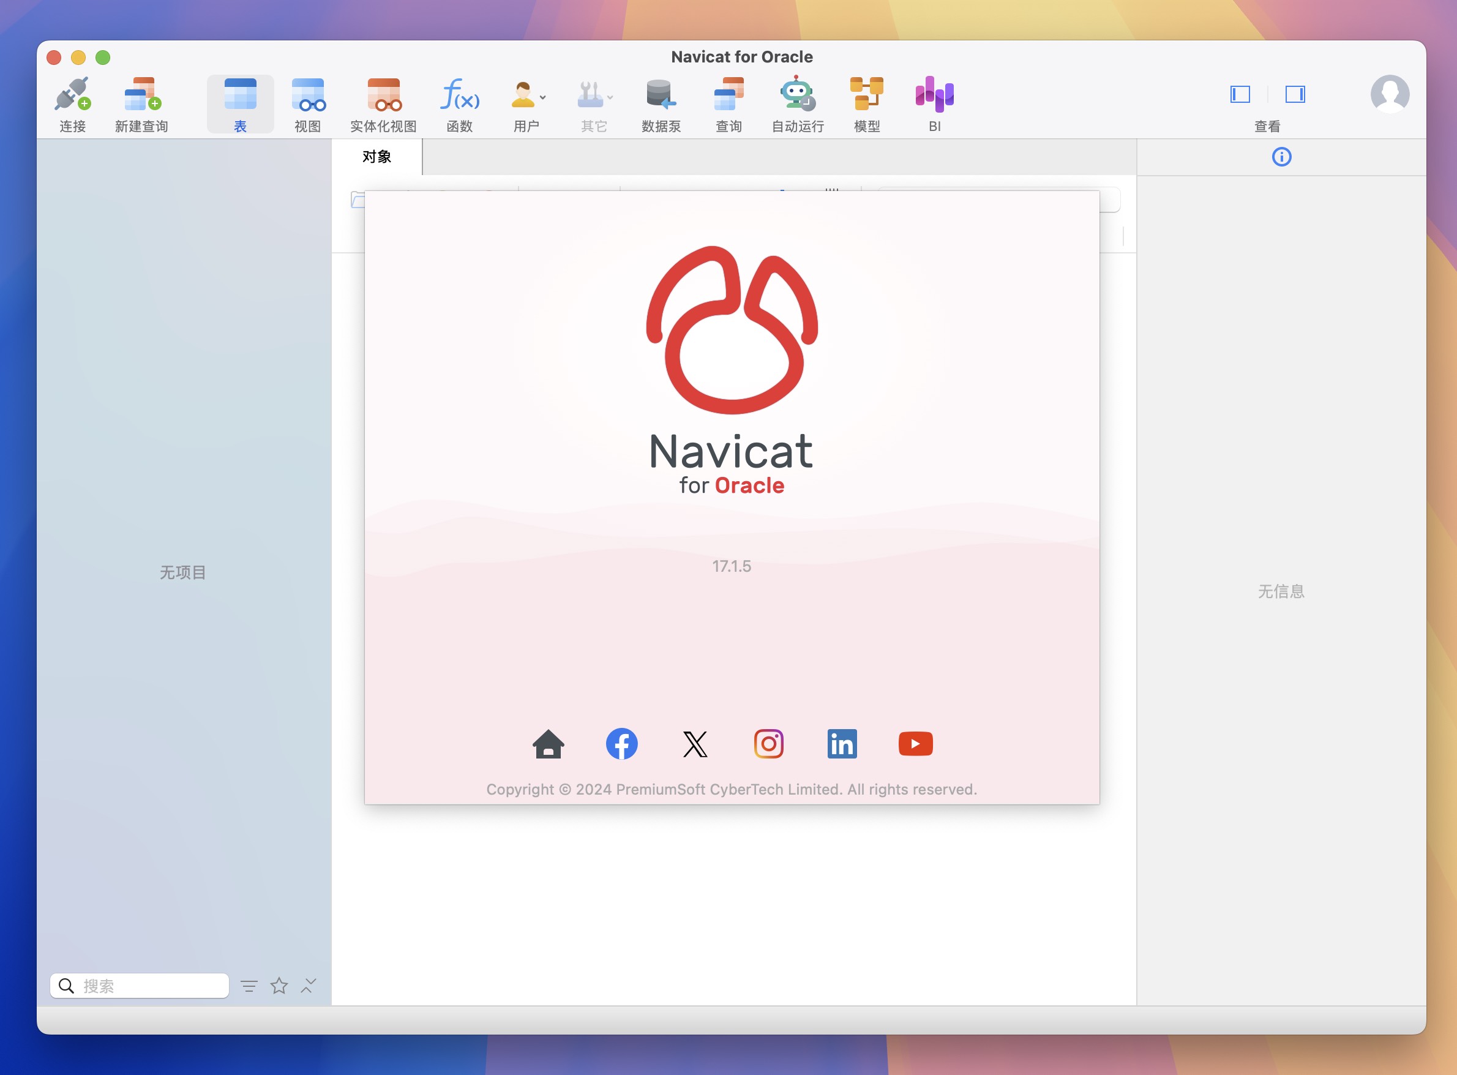The height and width of the screenshot is (1075, 1457).
Task: Open the Instagram link icon
Action: tap(768, 744)
